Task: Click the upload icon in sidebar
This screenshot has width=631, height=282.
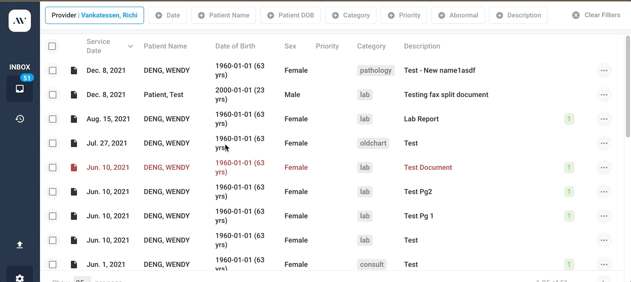Action: click(20, 245)
